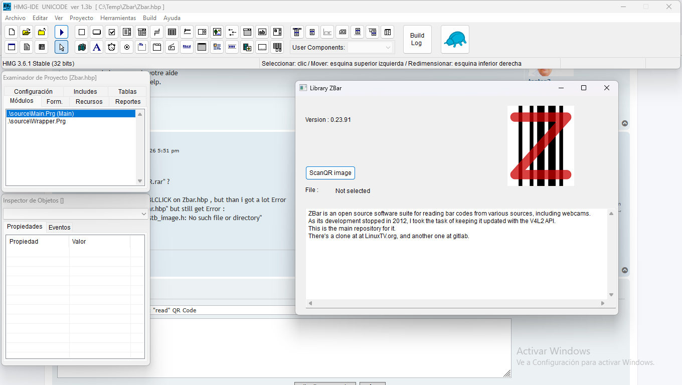Screen dimensions: 682x385
Task: Open the Editar menu
Action: click(40, 18)
